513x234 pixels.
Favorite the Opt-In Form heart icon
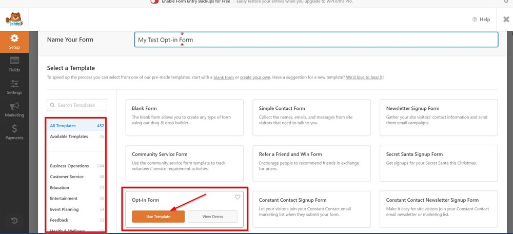238,197
